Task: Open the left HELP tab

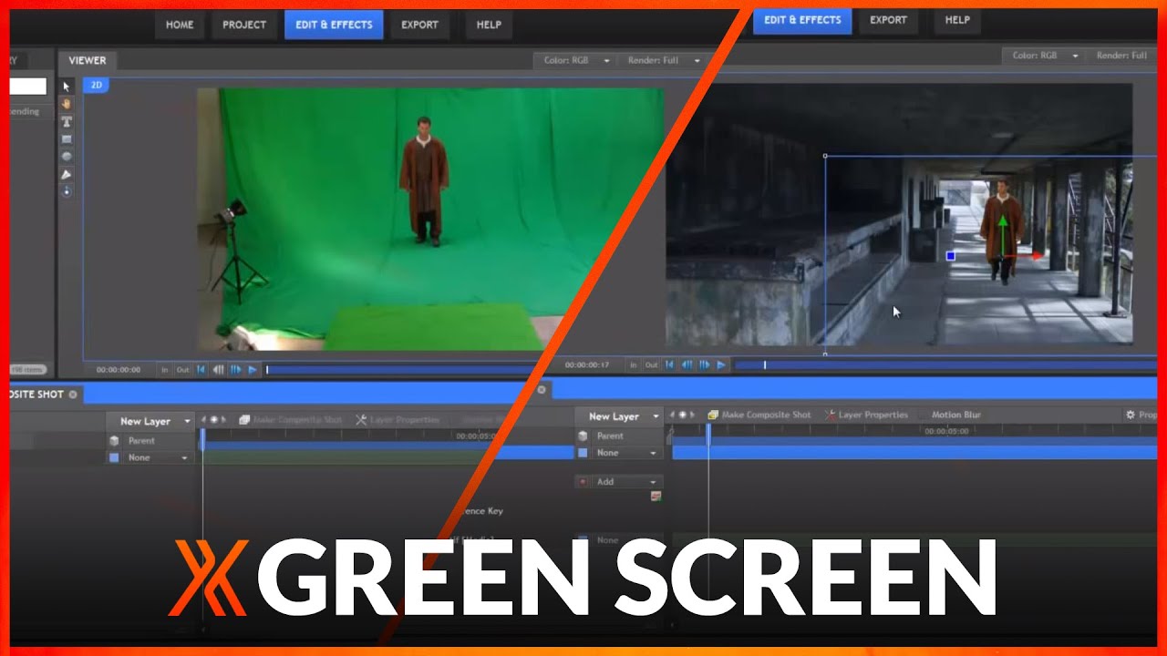Action: pos(489,25)
